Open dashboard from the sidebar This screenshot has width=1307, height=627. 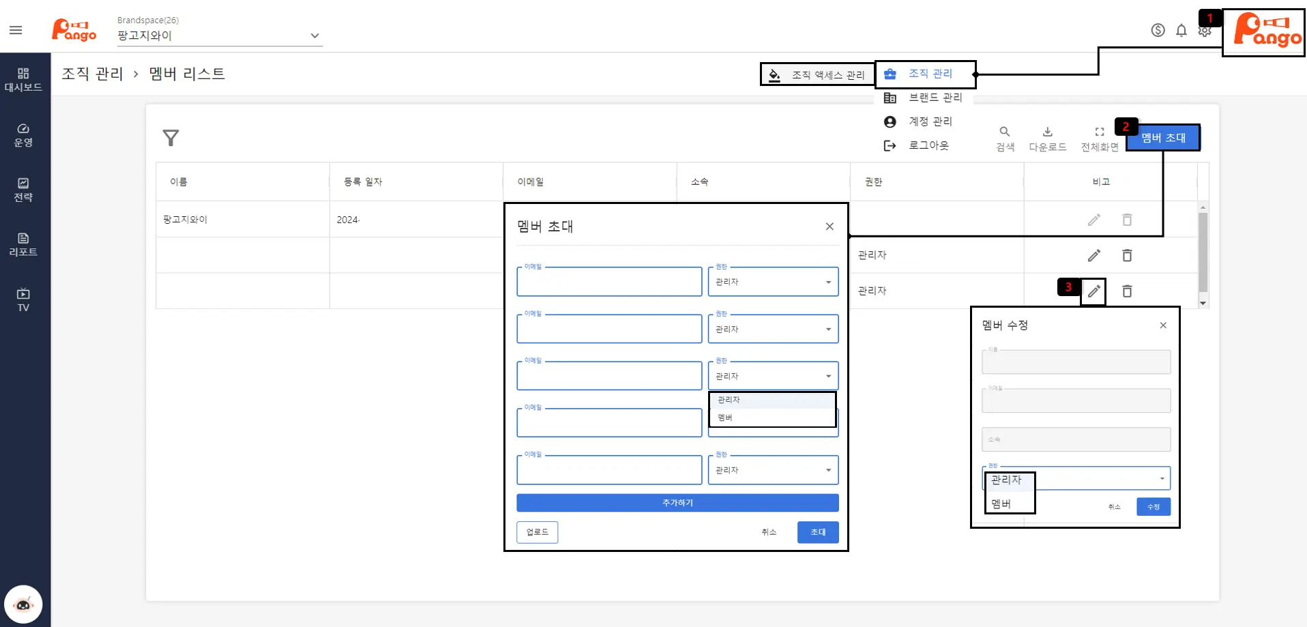point(23,80)
